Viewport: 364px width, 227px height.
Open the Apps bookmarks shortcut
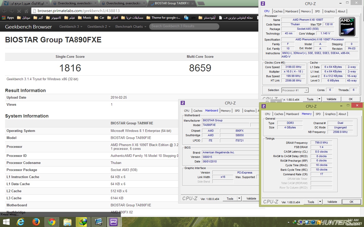click(8, 18)
